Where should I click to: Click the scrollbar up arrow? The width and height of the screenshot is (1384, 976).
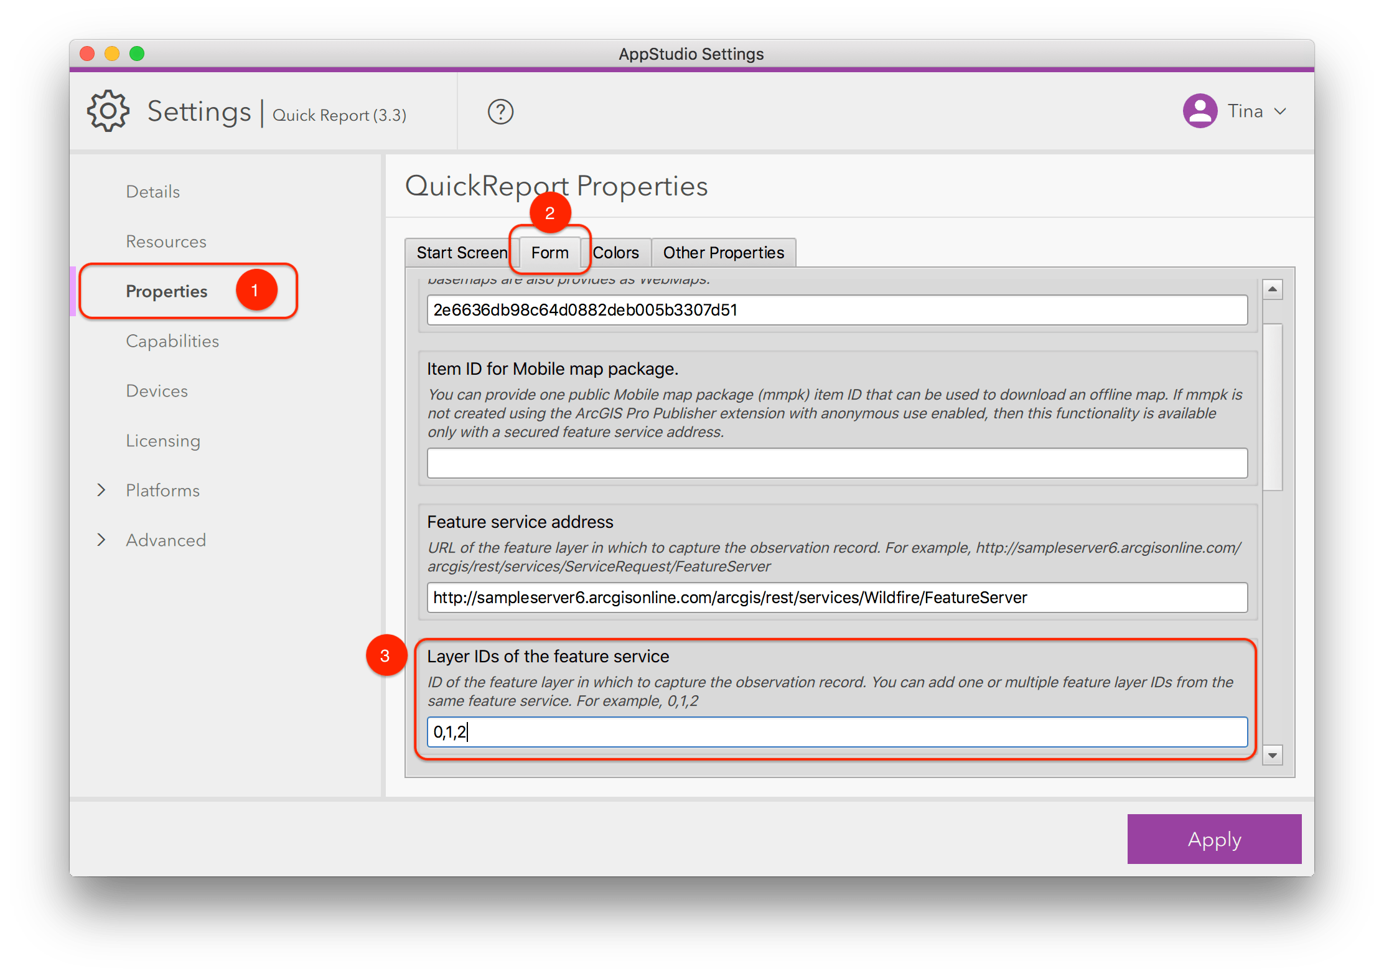[1273, 288]
